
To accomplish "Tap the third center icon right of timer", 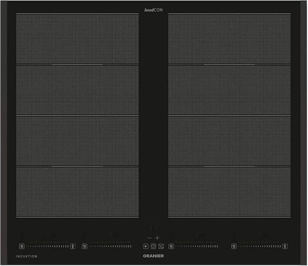I will pyautogui.click(x=161, y=246).
